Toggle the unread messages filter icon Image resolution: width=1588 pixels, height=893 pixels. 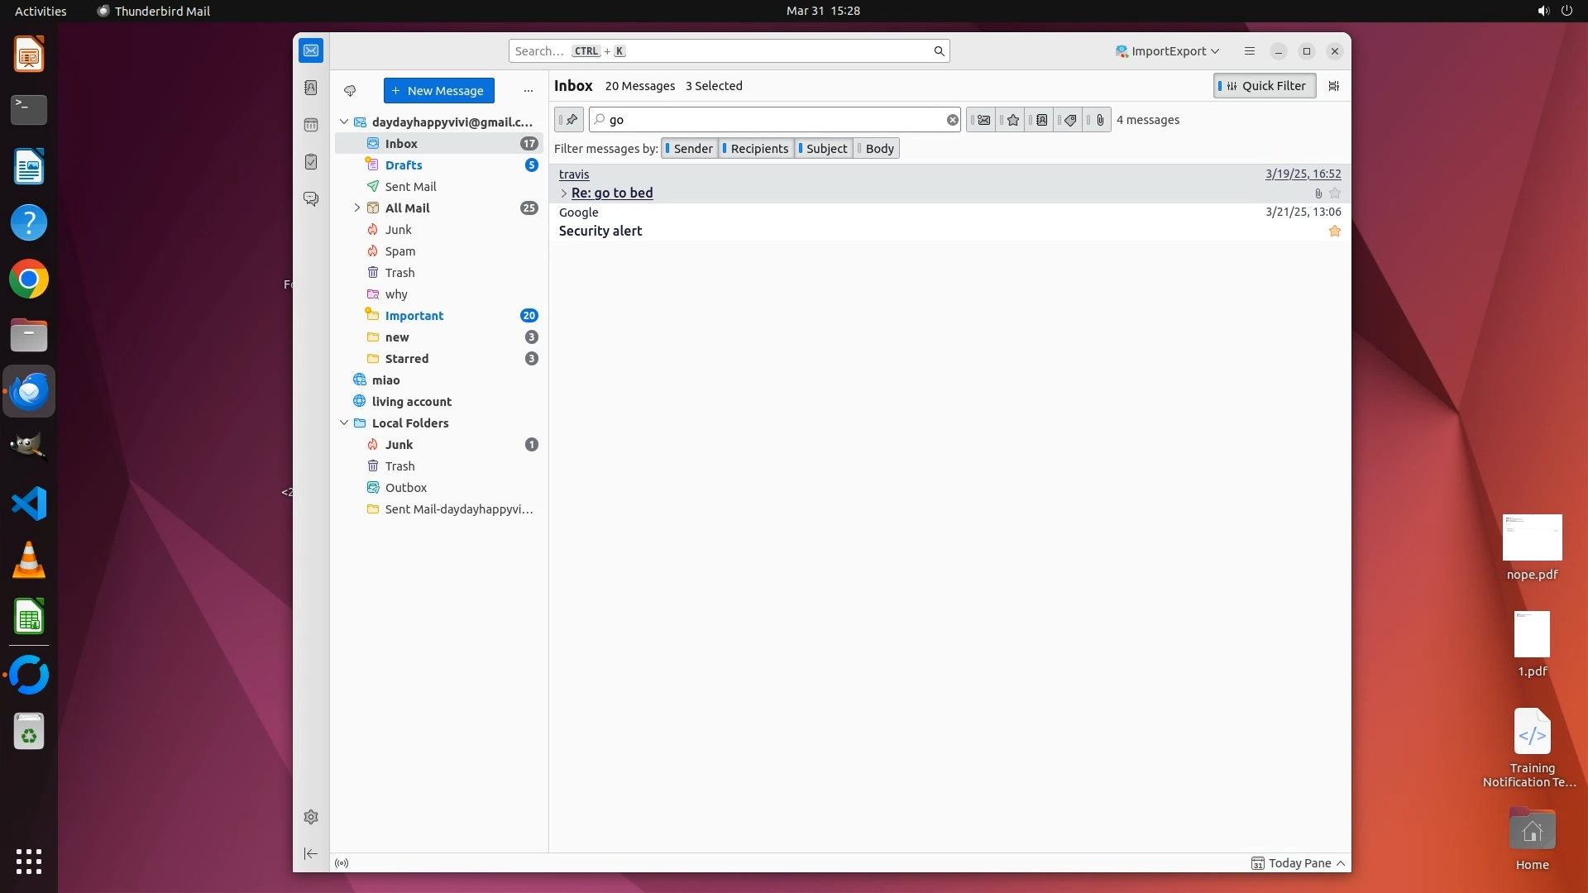[x=983, y=120]
